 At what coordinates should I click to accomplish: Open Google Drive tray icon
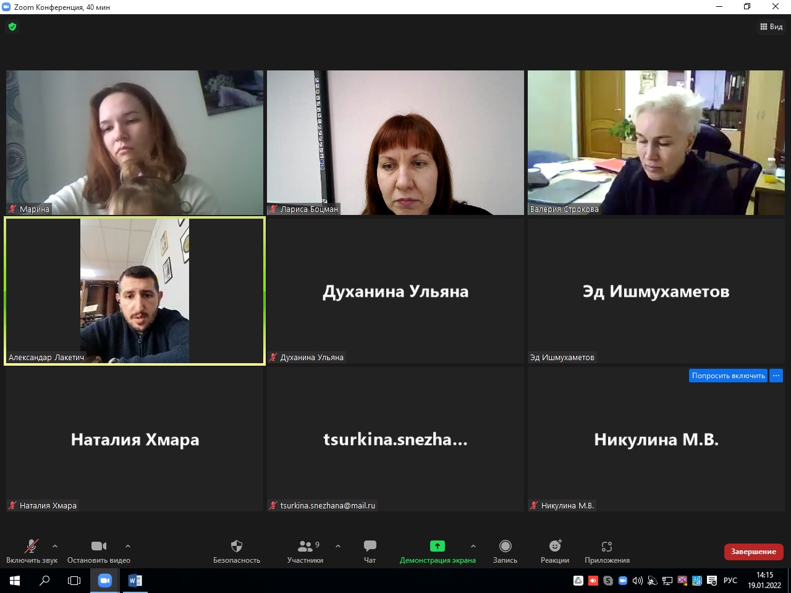pos(578,581)
